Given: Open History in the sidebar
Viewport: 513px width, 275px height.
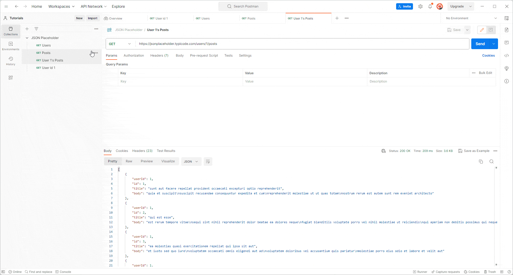Looking at the screenshot, I should [11, 61].
